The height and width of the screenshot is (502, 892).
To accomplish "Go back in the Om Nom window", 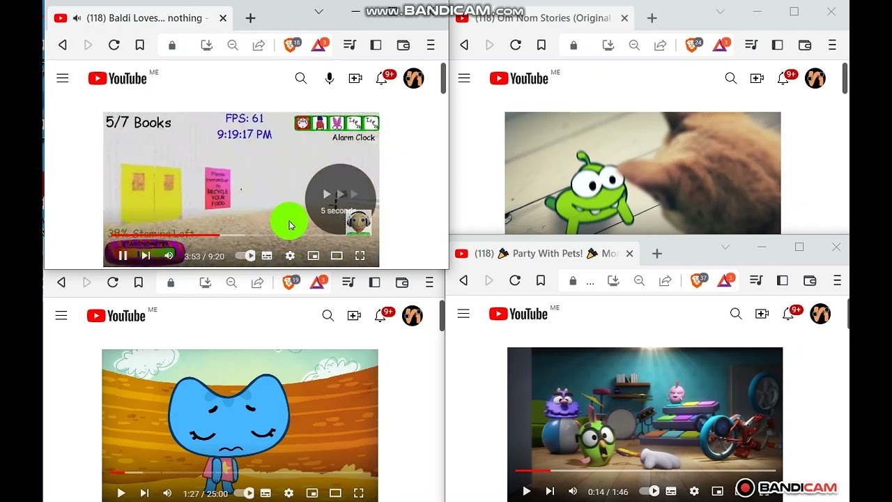I will point(464,45).
